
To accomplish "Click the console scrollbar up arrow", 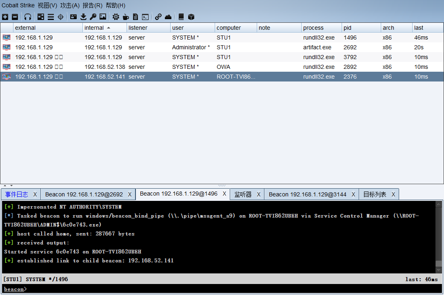I will pos(439,204).
